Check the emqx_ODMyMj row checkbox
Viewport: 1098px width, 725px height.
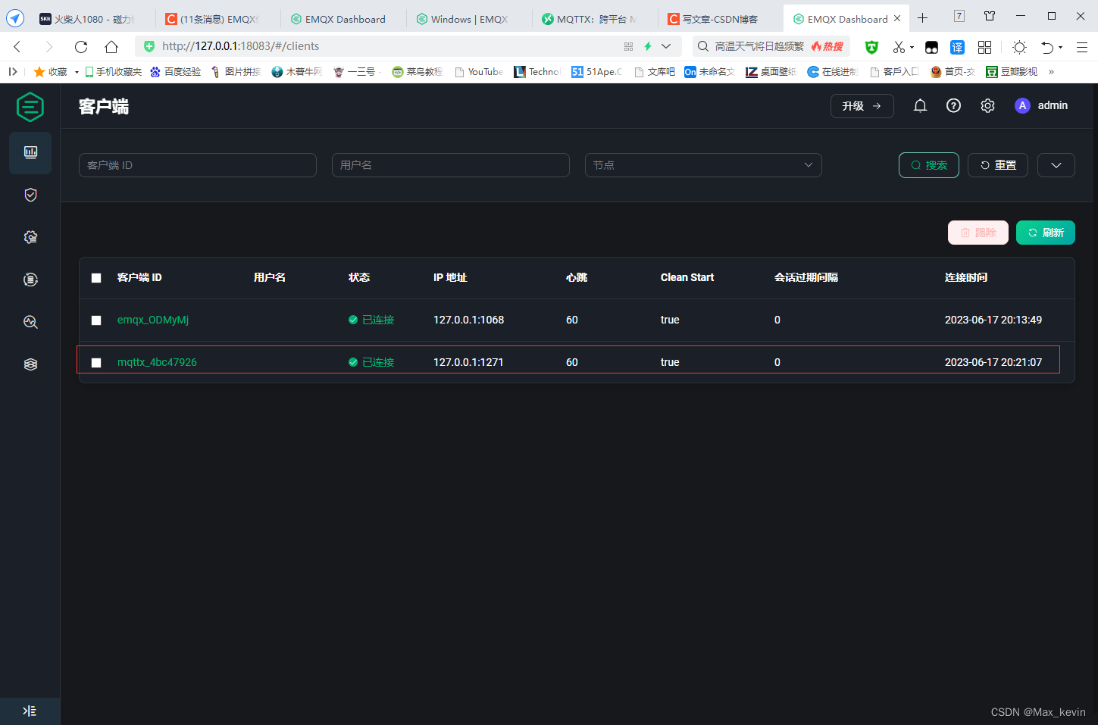click(96, 320)
